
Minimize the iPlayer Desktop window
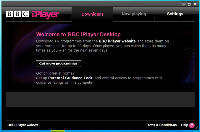coord(184,4)
